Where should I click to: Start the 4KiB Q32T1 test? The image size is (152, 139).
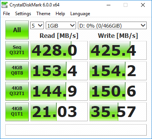tap(17, 91)
